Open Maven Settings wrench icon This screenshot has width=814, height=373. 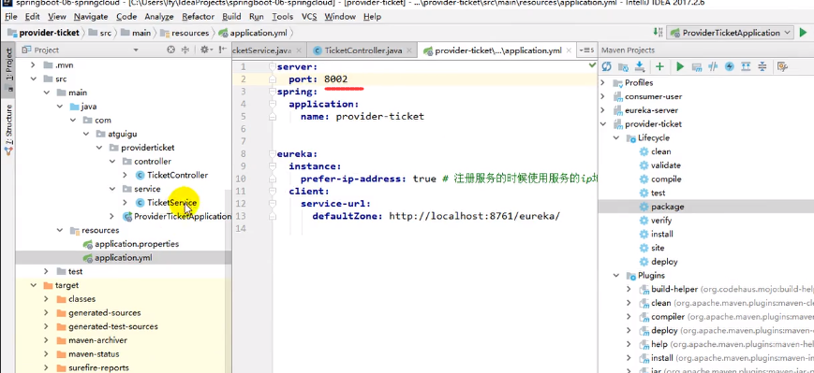[782, 66]
